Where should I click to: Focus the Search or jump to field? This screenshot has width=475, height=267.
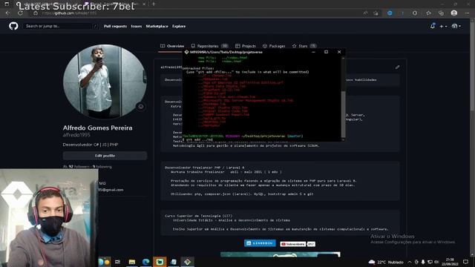[x=61, y=27]
